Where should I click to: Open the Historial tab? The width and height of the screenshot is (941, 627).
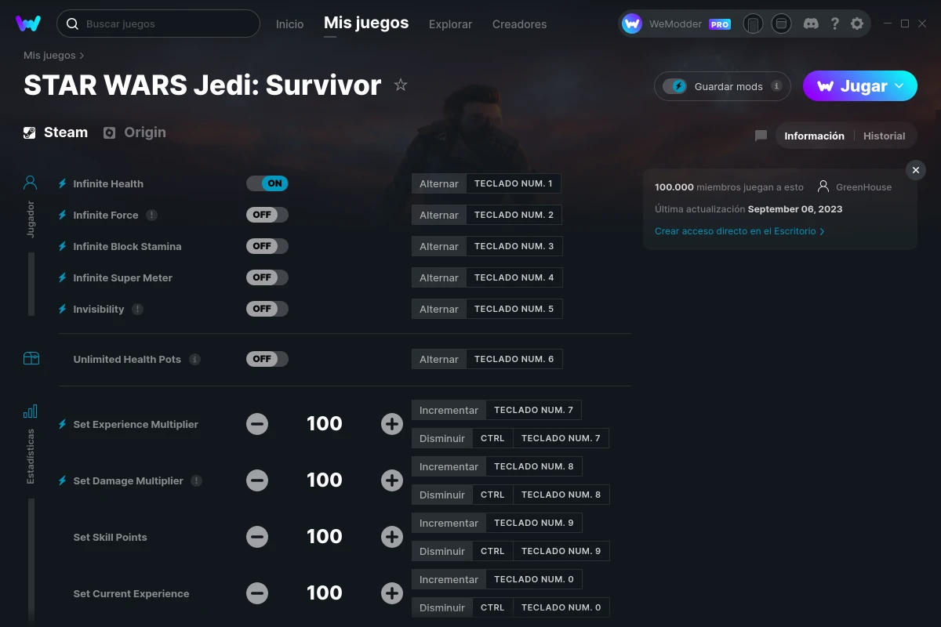pyautogui.click(x=884, y=136)
